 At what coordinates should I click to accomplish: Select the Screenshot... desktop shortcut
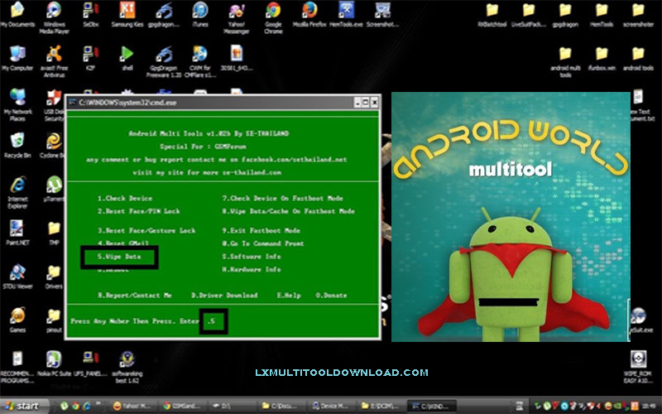click(382, 14)
